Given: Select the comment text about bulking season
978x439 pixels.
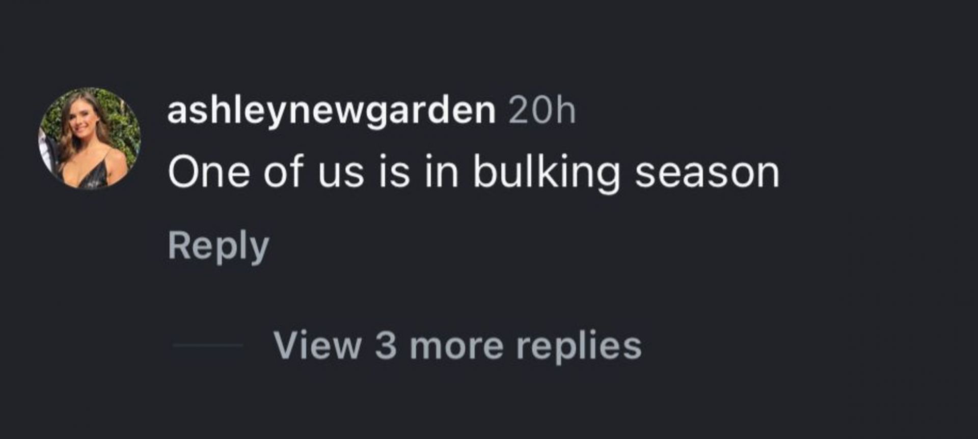Looking at the screenshot, I should [473, 172].
